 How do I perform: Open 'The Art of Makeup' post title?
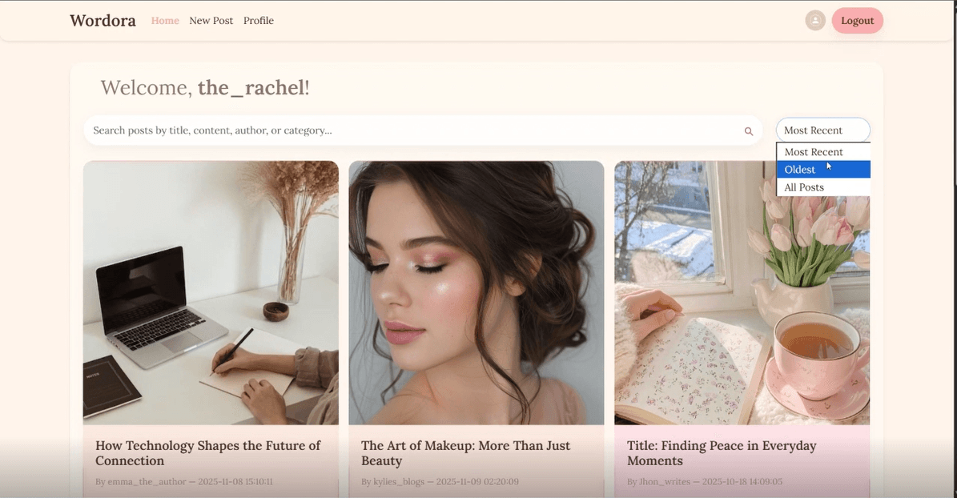click(x=465, y=453)
